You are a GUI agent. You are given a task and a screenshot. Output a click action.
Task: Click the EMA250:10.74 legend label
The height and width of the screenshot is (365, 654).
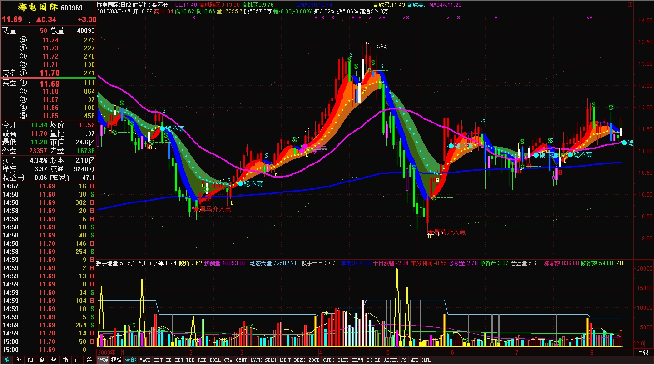pos(315,5)
